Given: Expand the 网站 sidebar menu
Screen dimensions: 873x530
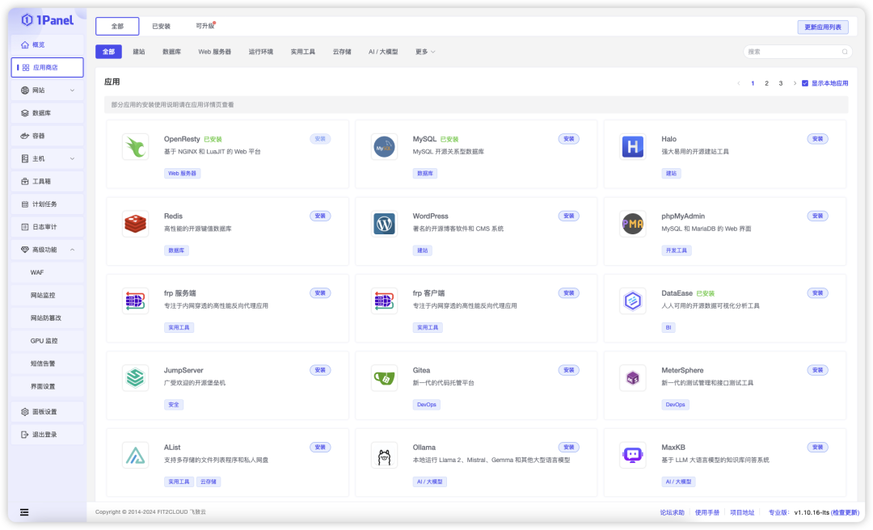Looking at the screenshot, I should pyautogui.click(x=48, y=90).
